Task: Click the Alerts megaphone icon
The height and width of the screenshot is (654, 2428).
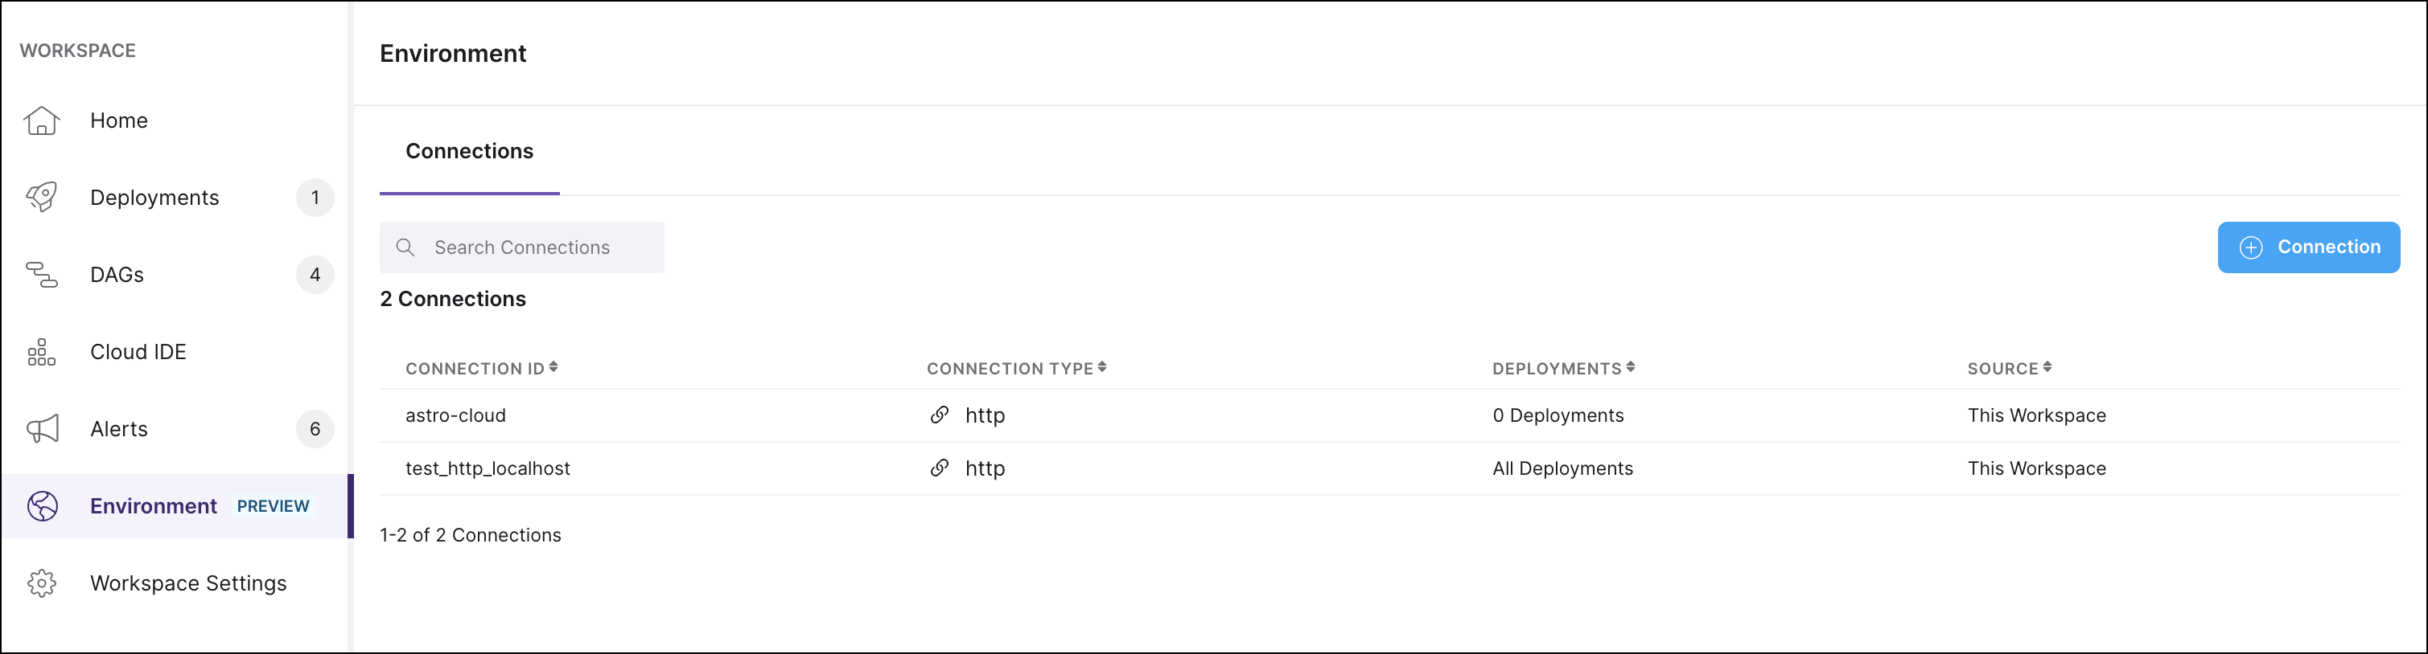Action: pyautogui.click(x=42, y=429)
